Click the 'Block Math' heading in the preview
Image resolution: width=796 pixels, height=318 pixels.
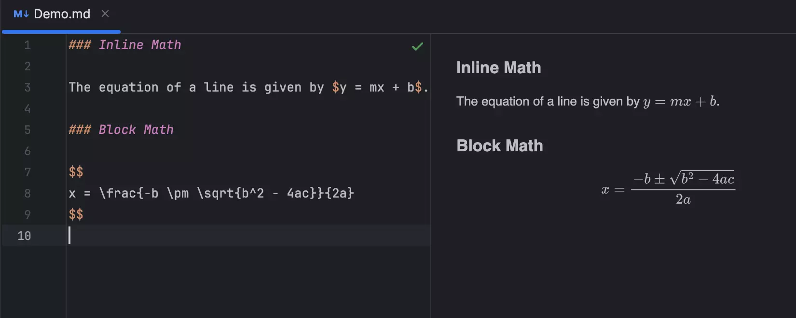pos(499,146)
